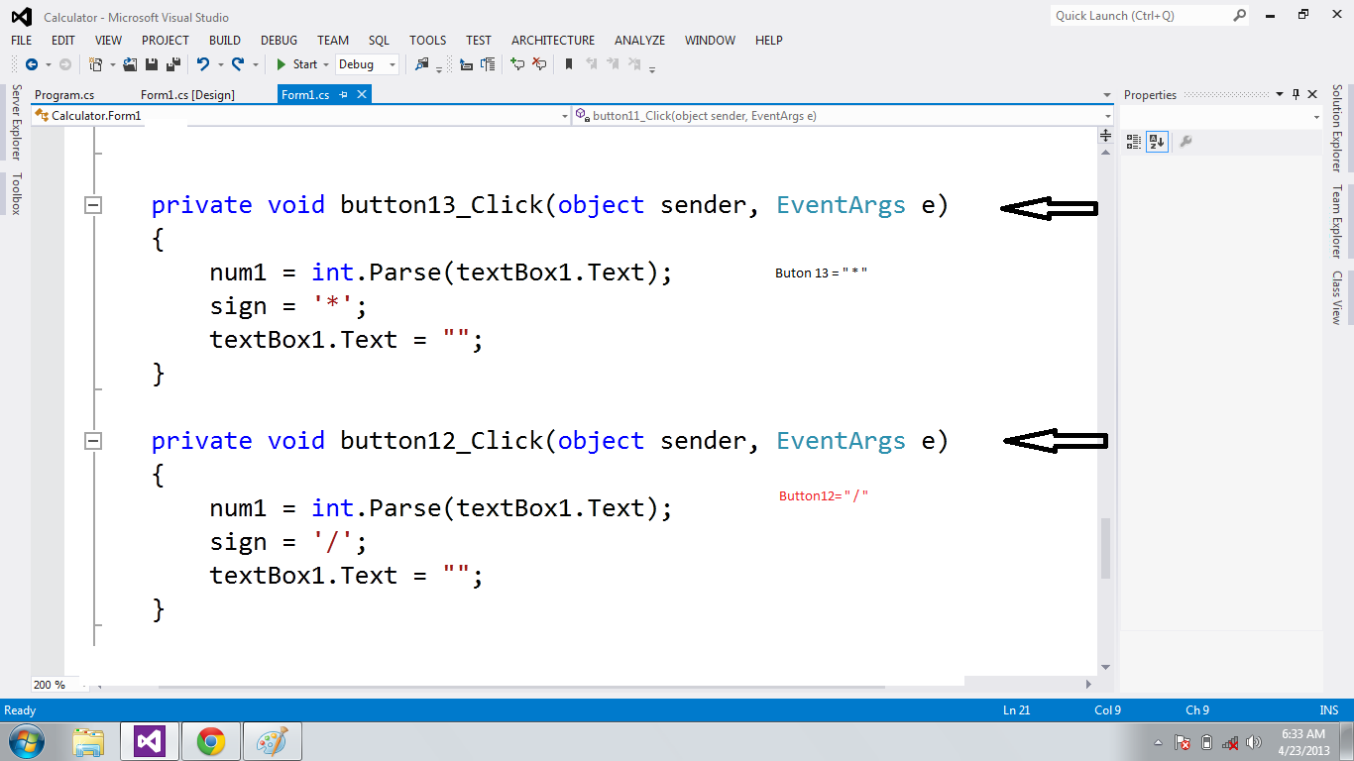This screenshot has height=761, width=1354.
Task: Open the Debug configuration dropdown
Action: [367, 64]
